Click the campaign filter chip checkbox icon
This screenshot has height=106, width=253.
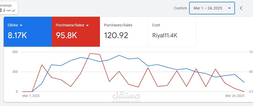[1, 10]
